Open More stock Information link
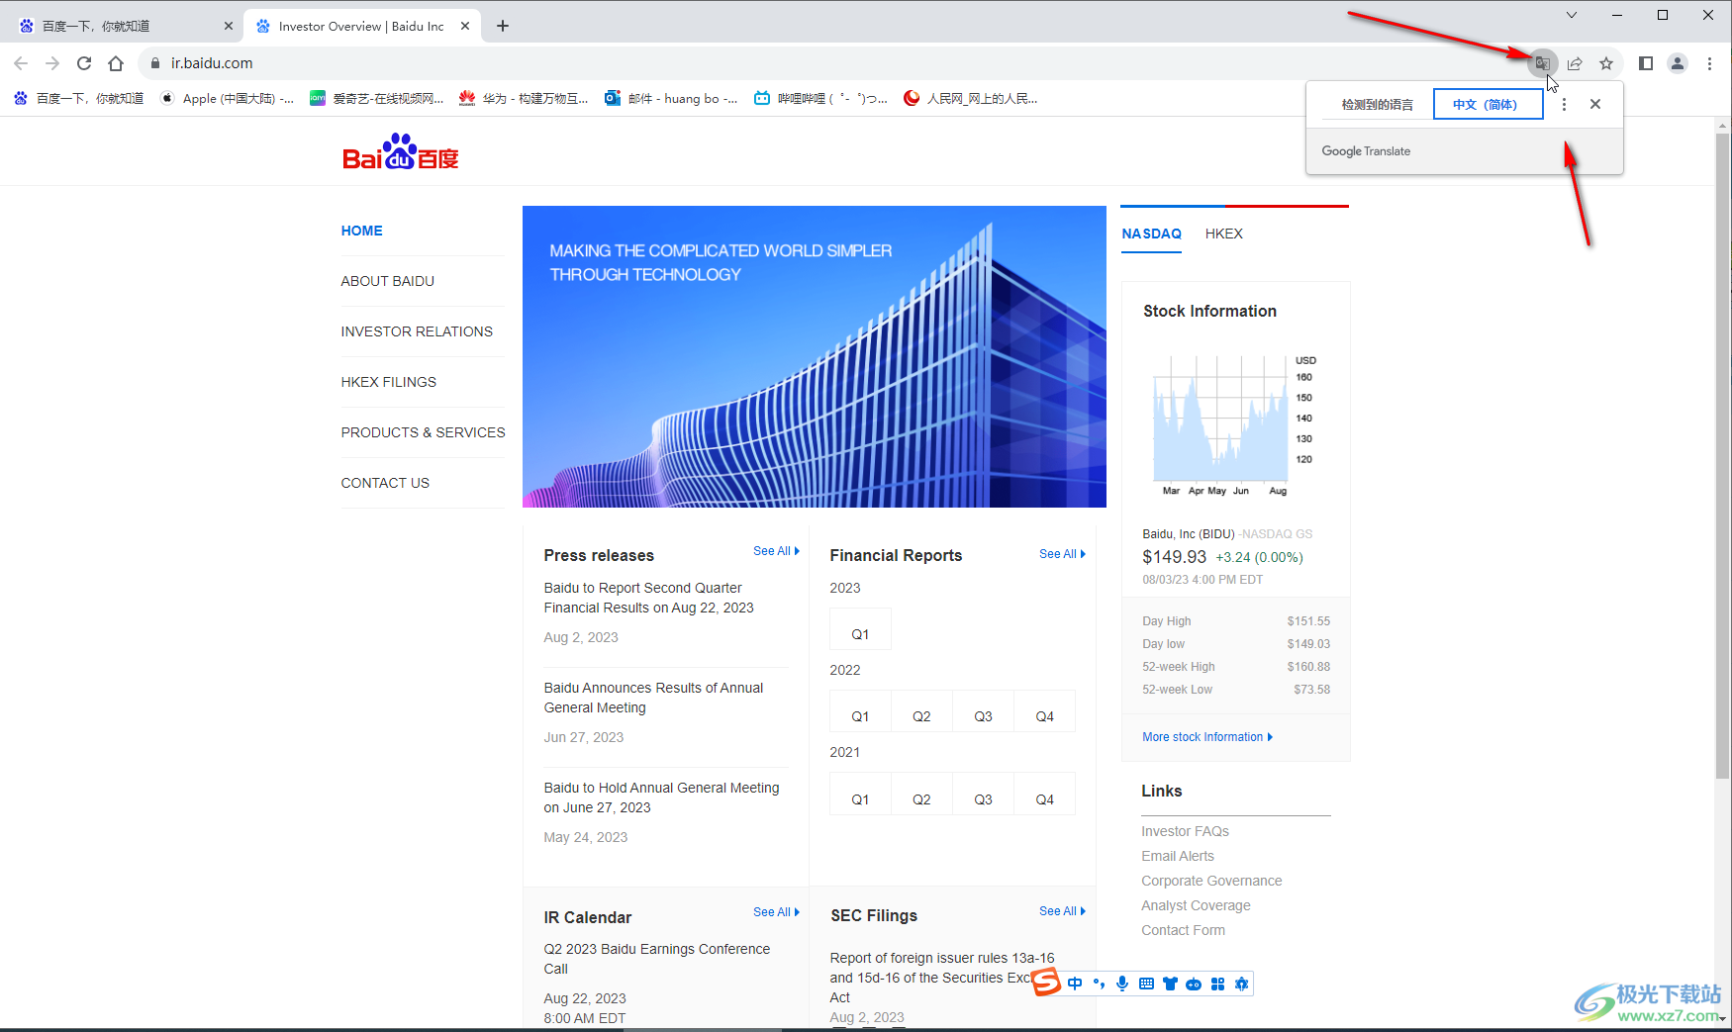This screenshot has width=1732, height=1032. [x=1207, y=737]
